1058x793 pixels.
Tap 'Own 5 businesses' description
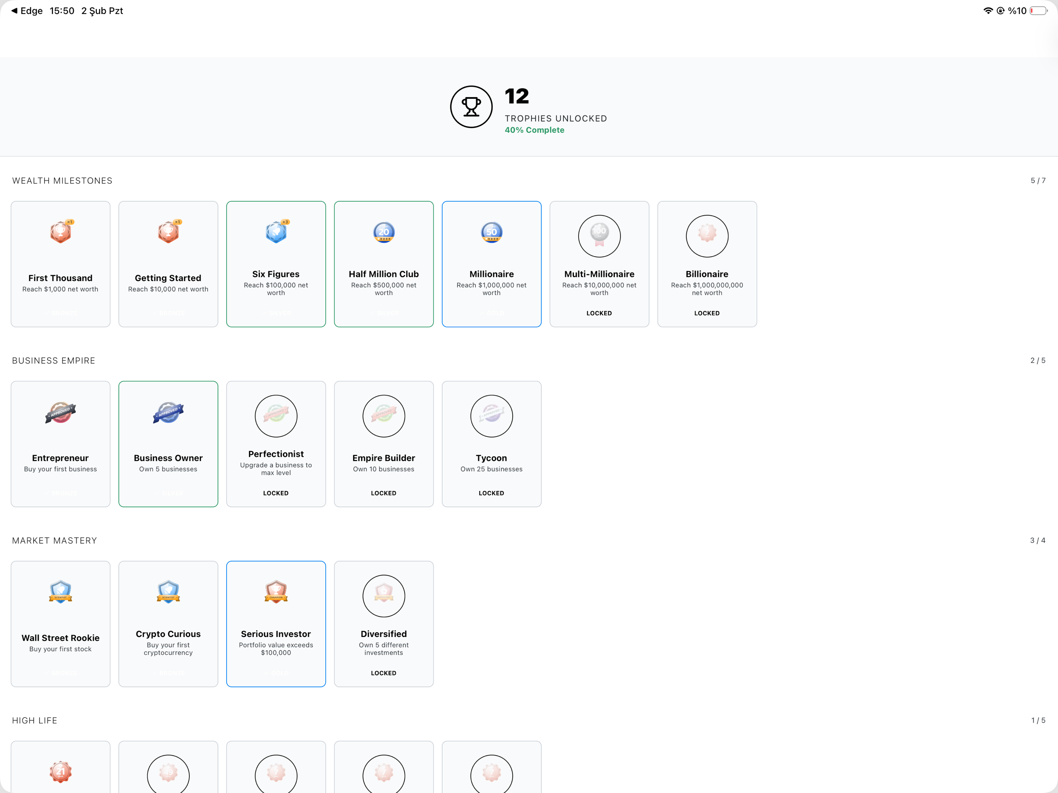click(168, 469)
